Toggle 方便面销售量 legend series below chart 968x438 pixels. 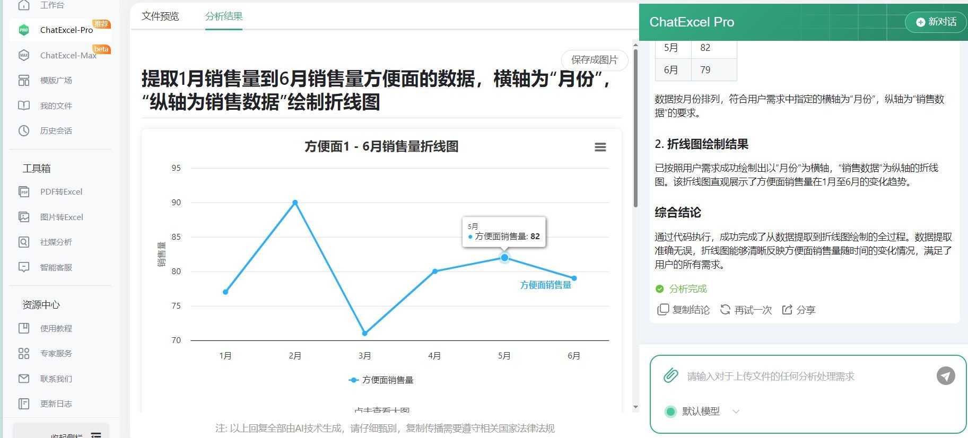[x=381, y=380]
